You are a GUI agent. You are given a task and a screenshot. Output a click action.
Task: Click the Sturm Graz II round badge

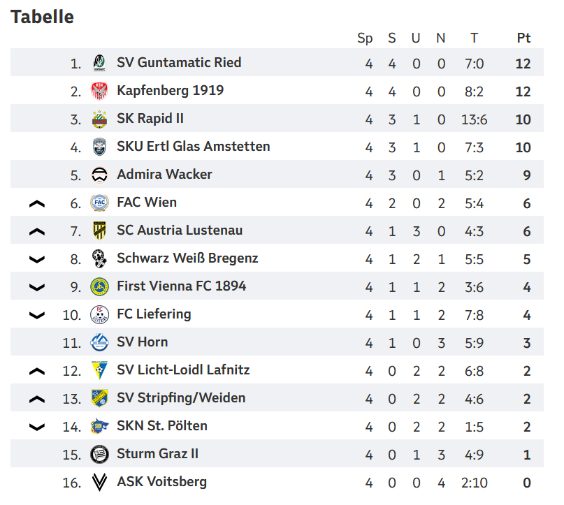pos(99,454)
